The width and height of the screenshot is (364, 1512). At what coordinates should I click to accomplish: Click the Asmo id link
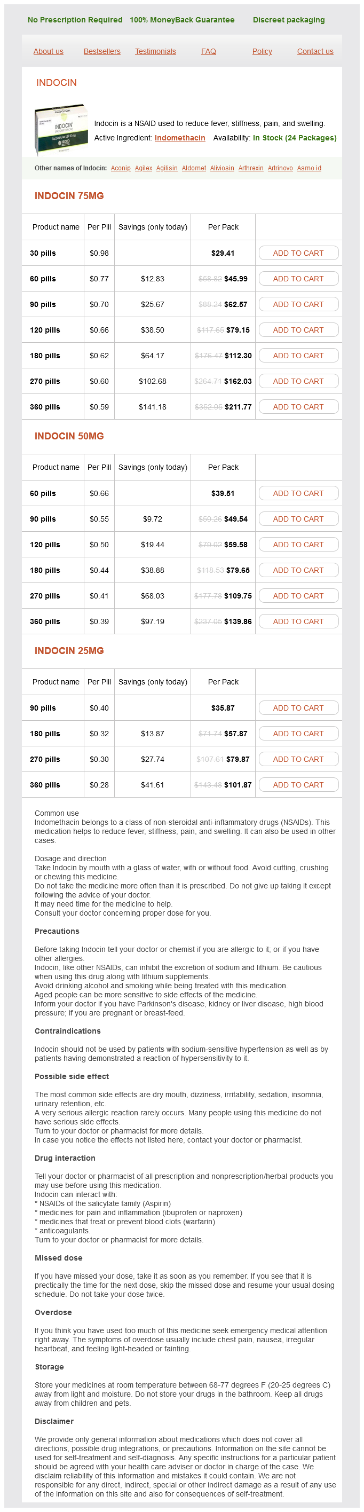tap(309, 169)
